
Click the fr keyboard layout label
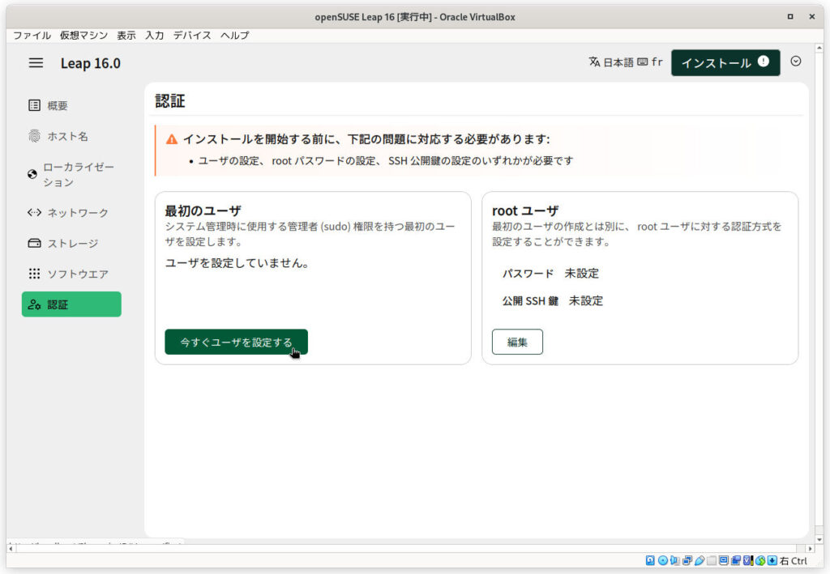[657, 62]
